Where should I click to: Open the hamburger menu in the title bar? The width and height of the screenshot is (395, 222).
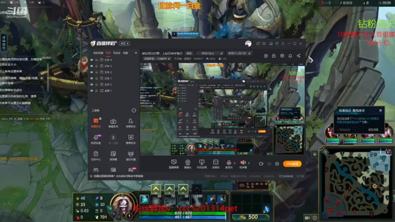pos(283,43)
